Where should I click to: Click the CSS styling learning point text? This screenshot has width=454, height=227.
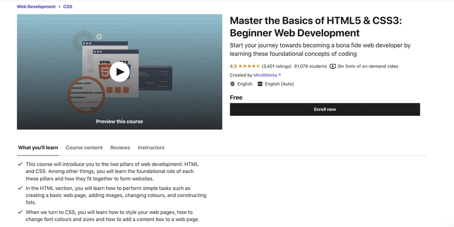112,216
